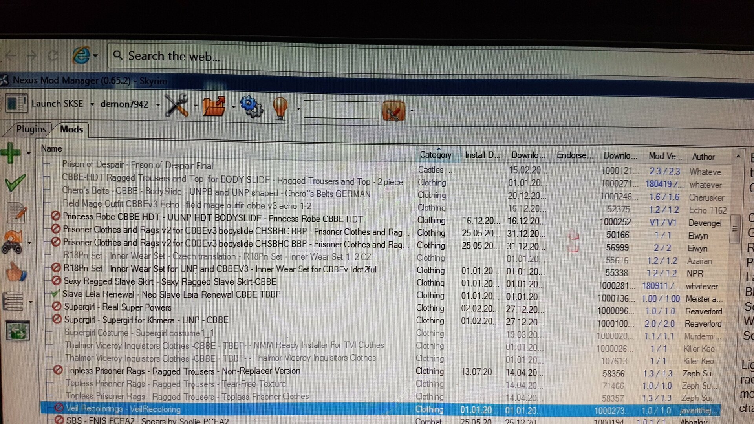The width and height of the screenshot is (754, 424).
Task: Endorse the mod with the thumbs-up icon
Action: pyautogui.click(x=16, y=272)
